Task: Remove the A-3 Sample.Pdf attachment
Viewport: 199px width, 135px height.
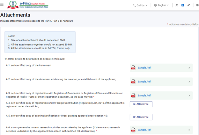Action: click(x=189, y=95)
